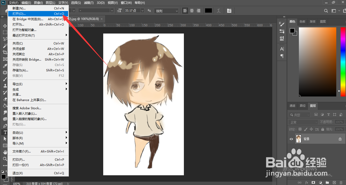Open the Paragraph panel icon
The image size is (346, 185).
[x=282, y=56]
